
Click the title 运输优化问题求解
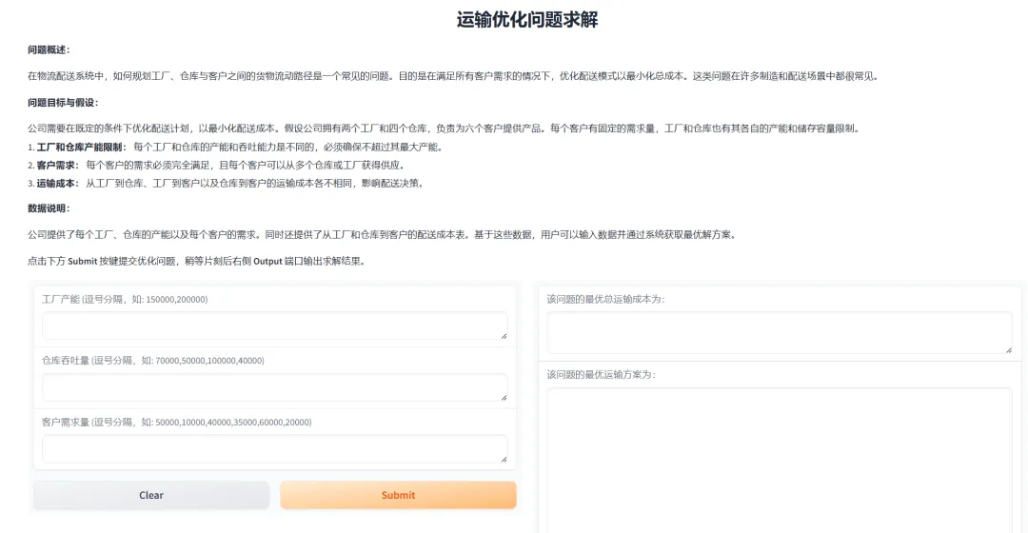527,20
